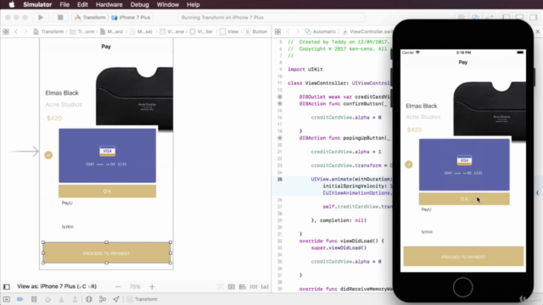Click connection circle beside creditCardView outlet line
The width and height of the screenshot is (543, 305).
[280, 97]
